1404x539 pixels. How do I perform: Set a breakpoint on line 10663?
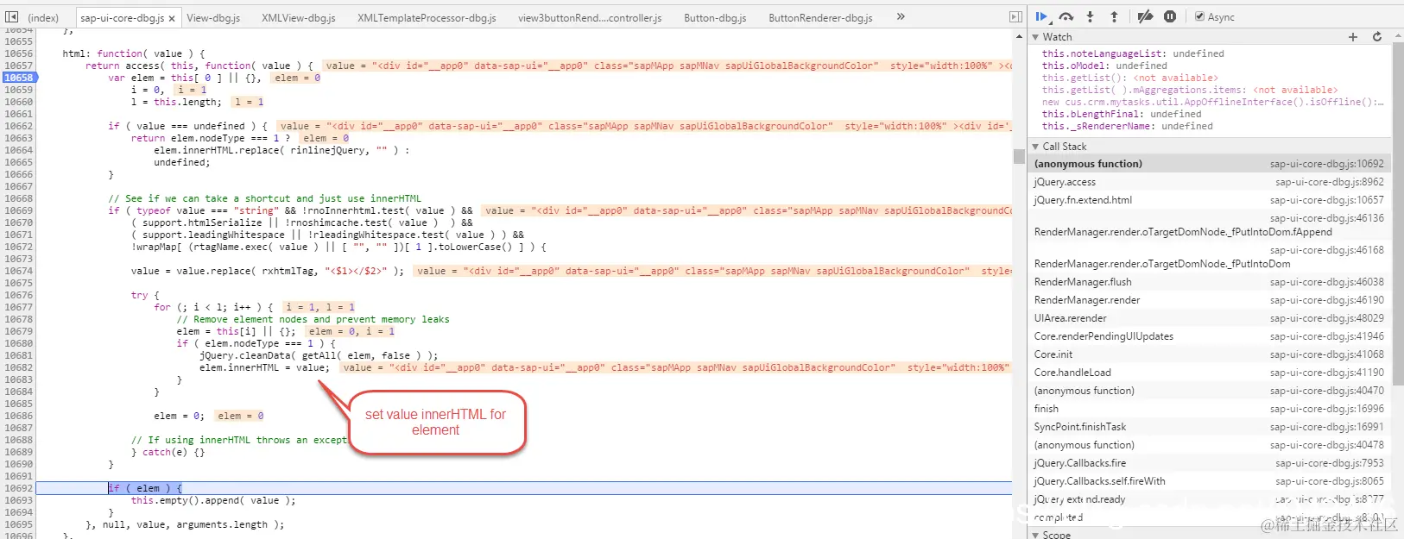[x=18, y=138]
